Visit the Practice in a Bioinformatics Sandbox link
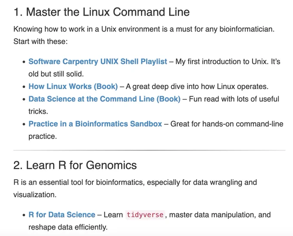The image size is (293, 236). [95, 124]
